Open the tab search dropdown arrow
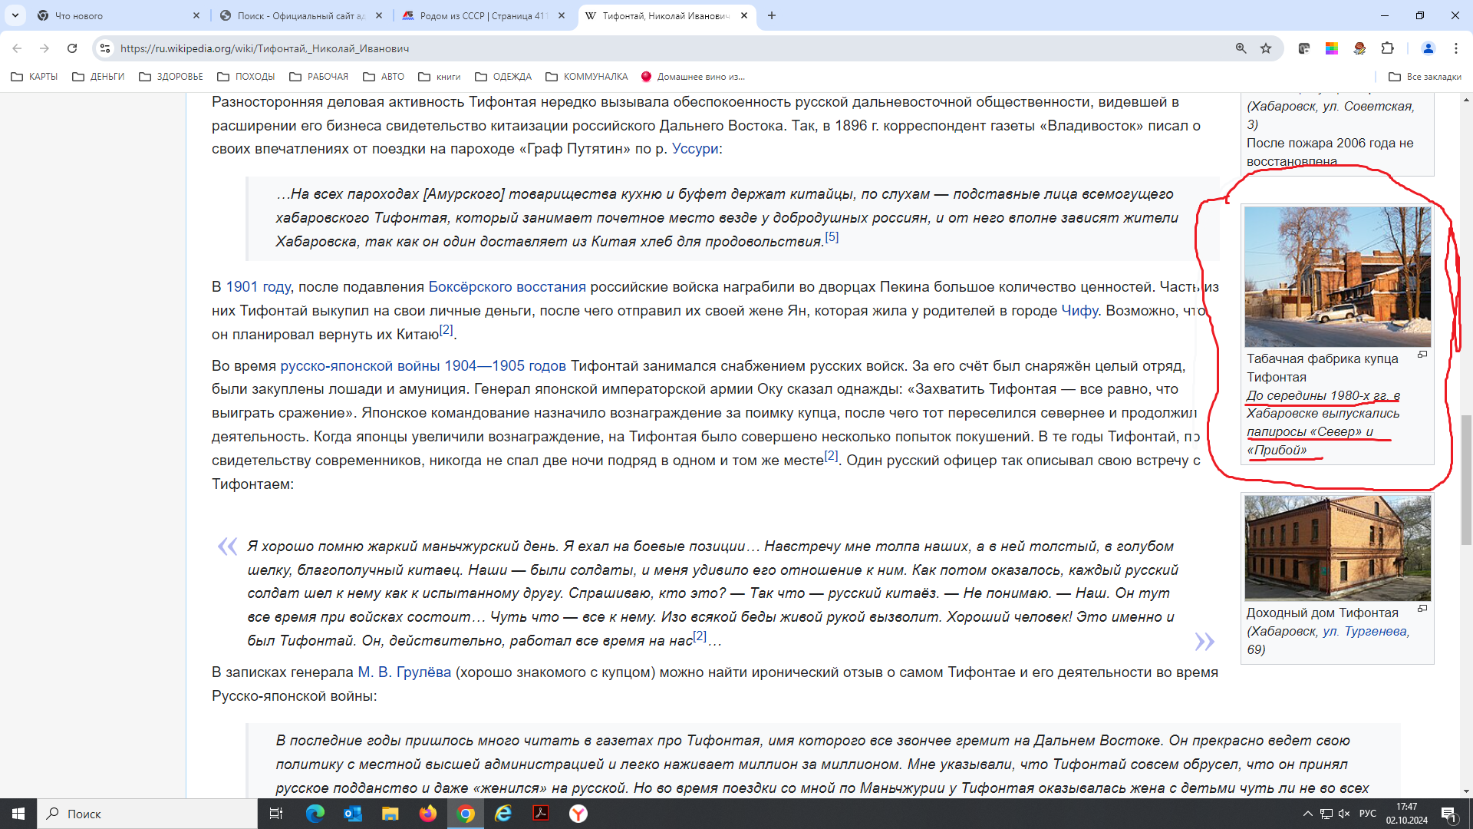The width and height of the screenshot is (1473, 829). coord(15,15)
